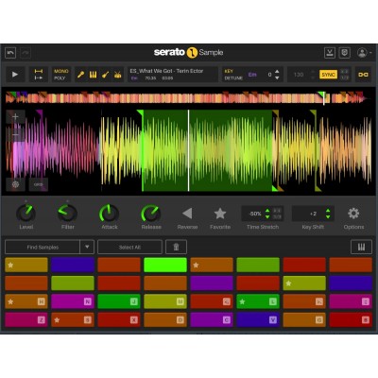Toggle Reverse playback arrow
Screen dimensions: 378x378
187,214
